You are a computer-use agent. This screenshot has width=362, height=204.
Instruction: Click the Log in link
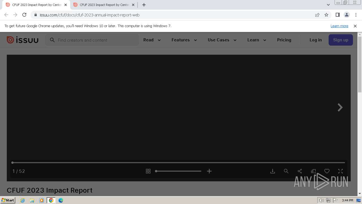[x=316, y=40]
